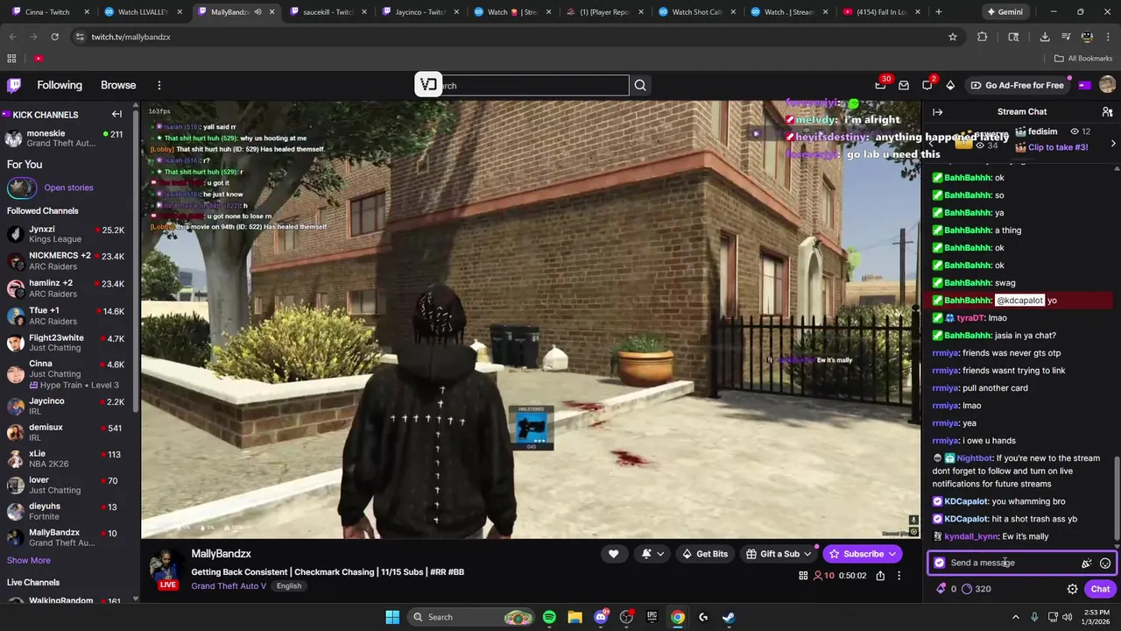Open Epic Games Launcher from taskbar

click(x=652, y=617)
